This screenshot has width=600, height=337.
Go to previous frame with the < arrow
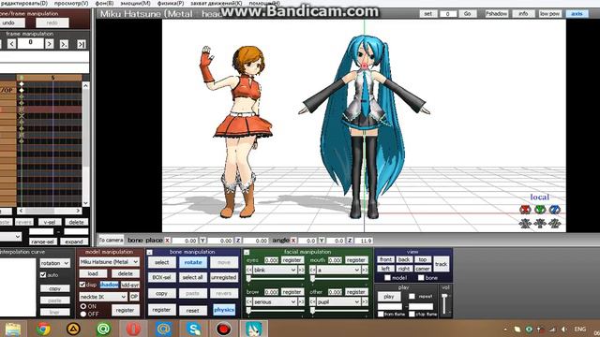12,44
